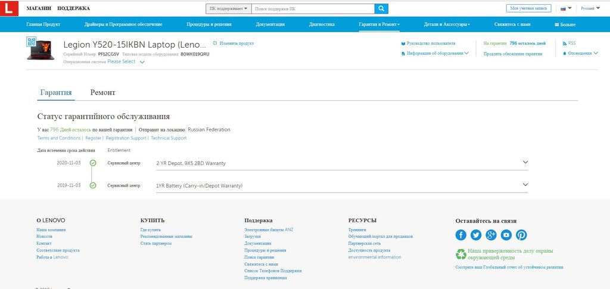Image resolution: width=610 pixels, height=289 pixels.
Task: Expand the 2 YR Depot warranty row
Action: pos(525,162)
